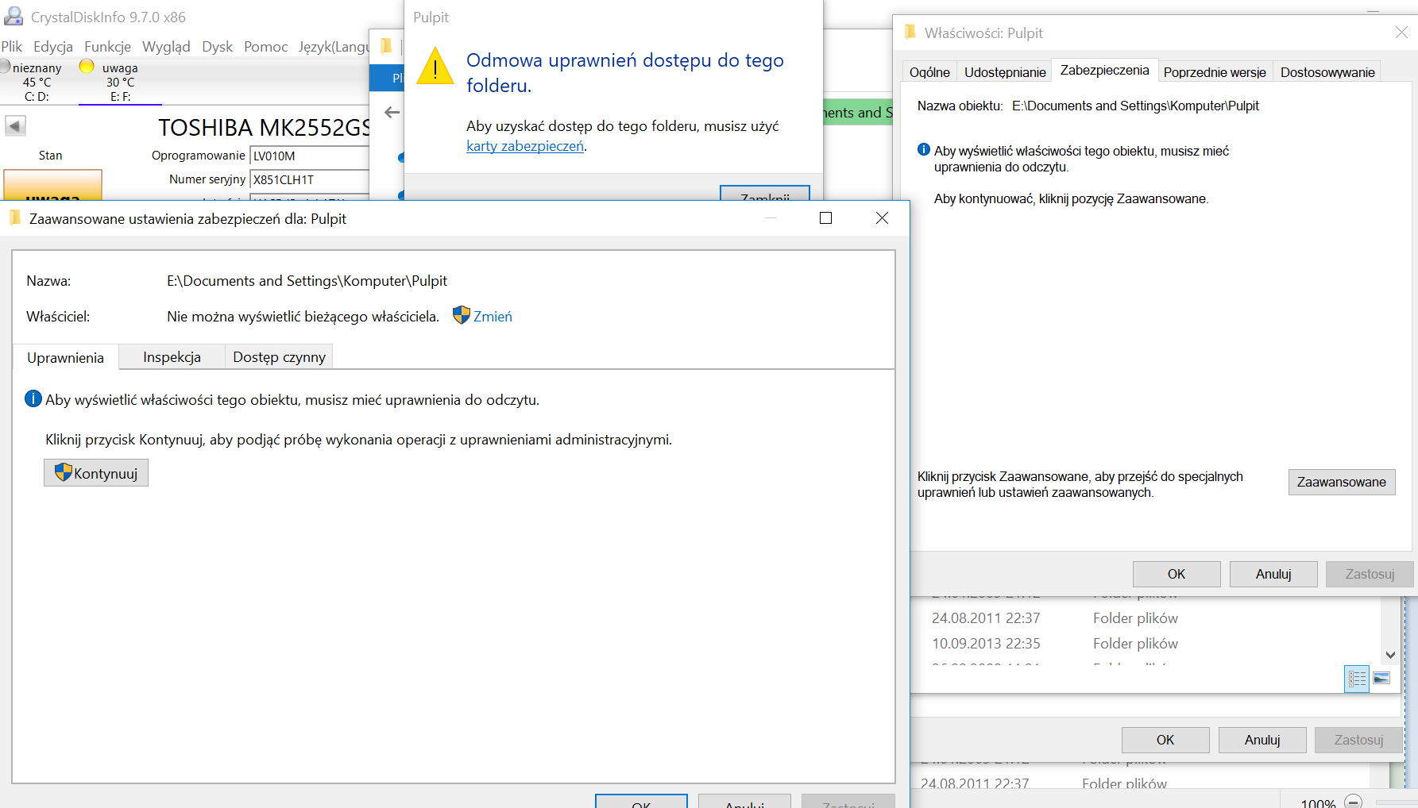Image resolution: width=1418 pixels, height=808 pixels.
Task: Select the Uprawnienia tab
Action: click(65, 357)
